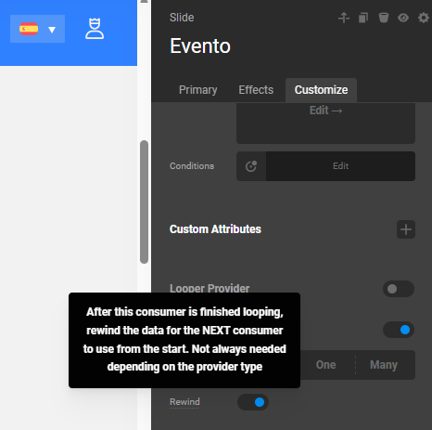Open element settings gear icon
This screenshot has width=432, height=430.
click(x=424, y=18)
